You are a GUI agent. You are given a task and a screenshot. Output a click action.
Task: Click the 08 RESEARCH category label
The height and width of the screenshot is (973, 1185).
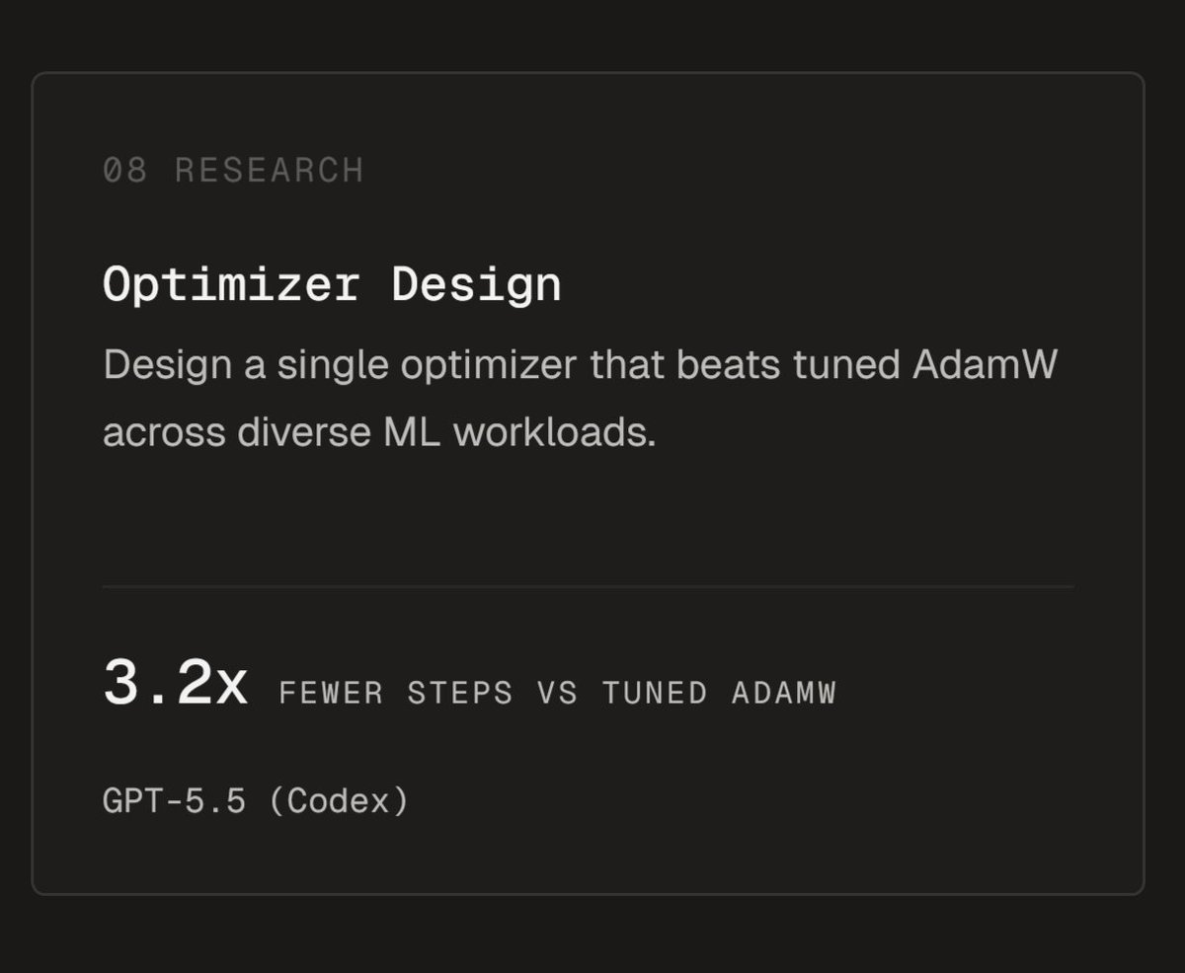click(x=233, y=171)
